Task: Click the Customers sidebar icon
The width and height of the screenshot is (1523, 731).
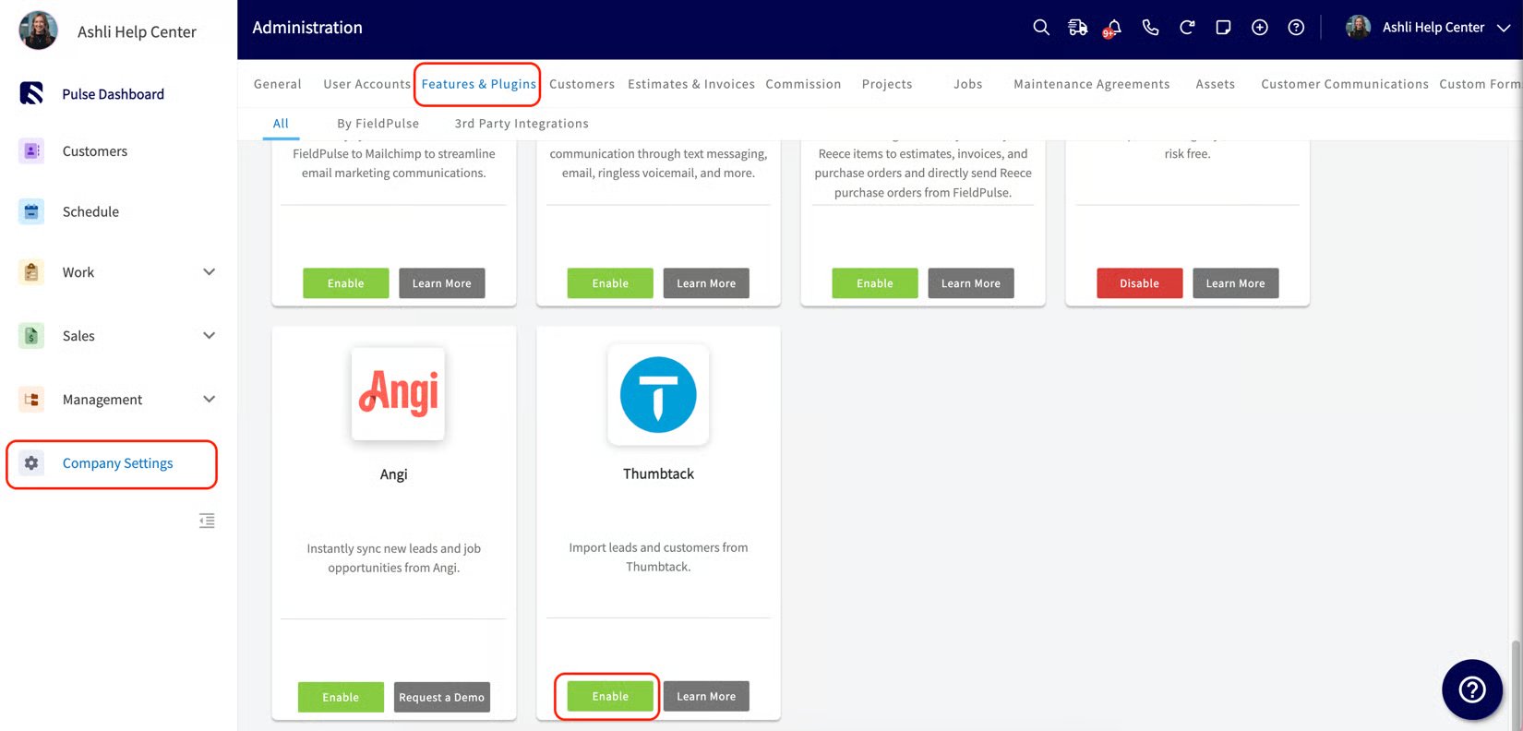Action: [x=31, y=150]
